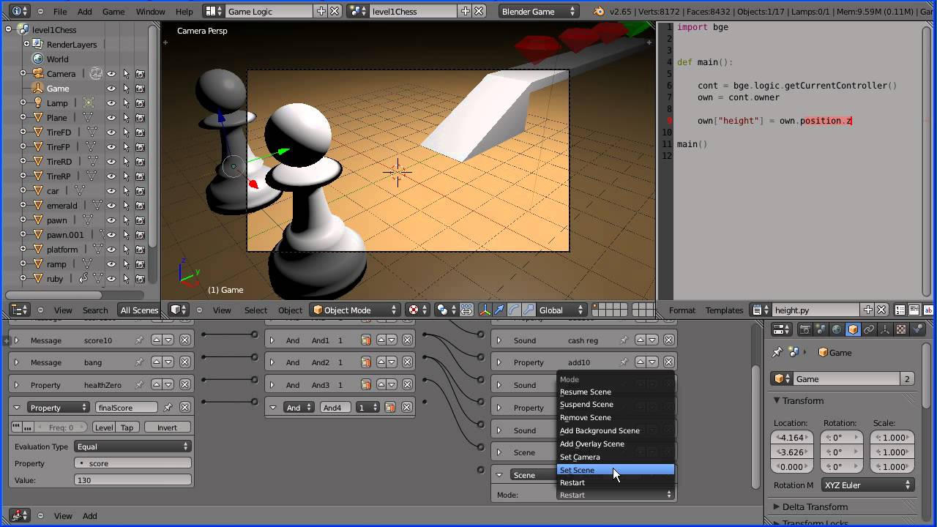937x527 pixels.
Task: Toggle renderability of the TireFD object
Action: 140,132
